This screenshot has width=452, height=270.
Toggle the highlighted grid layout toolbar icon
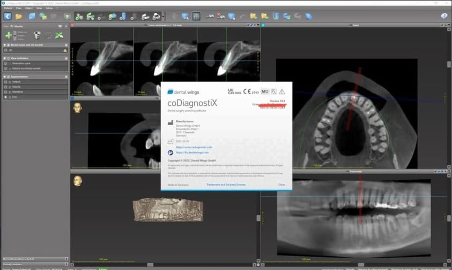(196, 17)
